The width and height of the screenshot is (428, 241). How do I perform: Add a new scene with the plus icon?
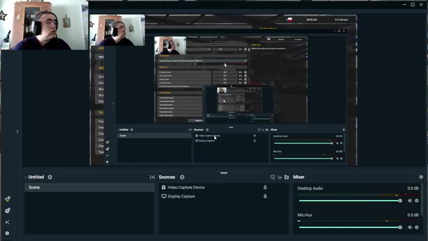pos(50,177)
